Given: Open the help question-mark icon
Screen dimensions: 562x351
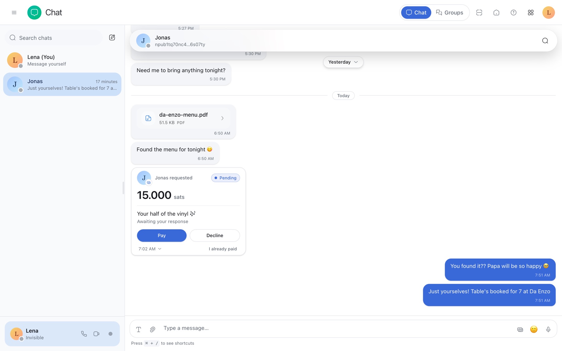Looking at the screenshot, I should coord(514,12).
